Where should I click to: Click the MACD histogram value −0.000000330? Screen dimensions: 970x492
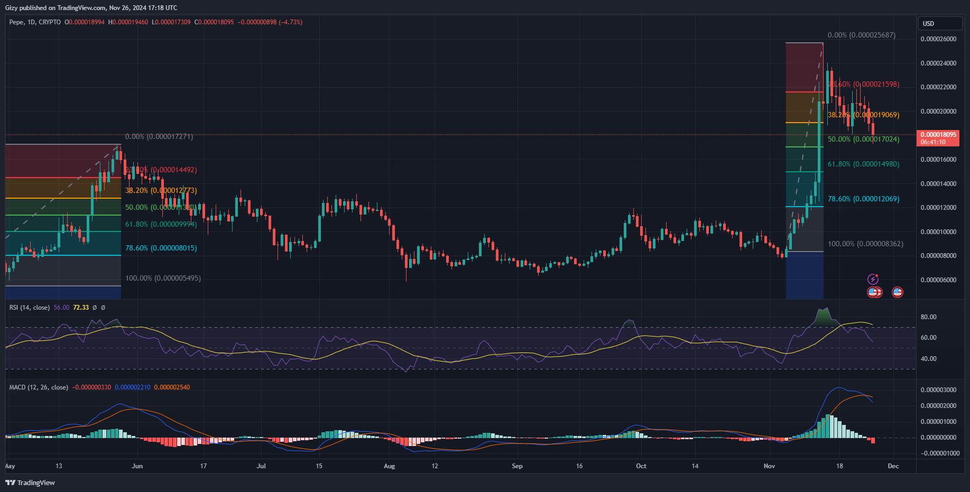point(91,387)
